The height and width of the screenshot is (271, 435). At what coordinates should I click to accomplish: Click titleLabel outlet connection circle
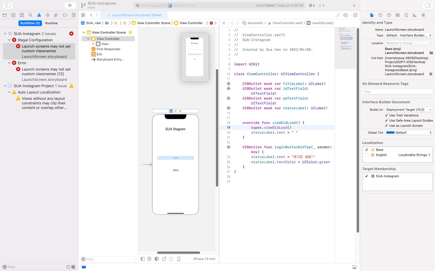(x=229, y=84)
